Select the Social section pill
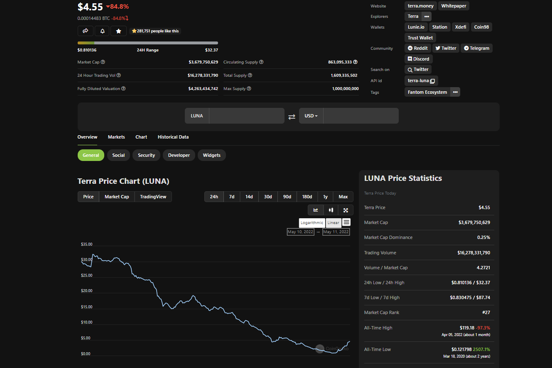 pyautogui.click(x=118, y=155)
